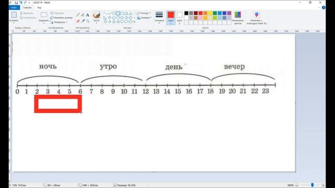
Task: Open Customize Quick Access Toolbar arrow
Action: (29, 3)
